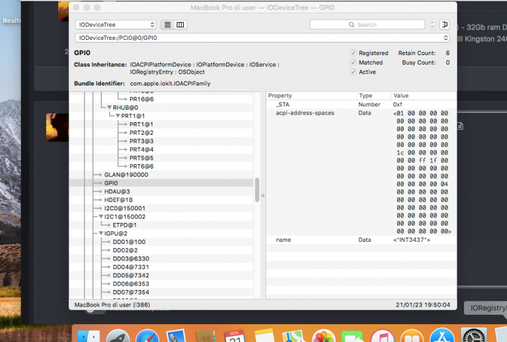Toggle the Matched checkbox

click(354, 63)
